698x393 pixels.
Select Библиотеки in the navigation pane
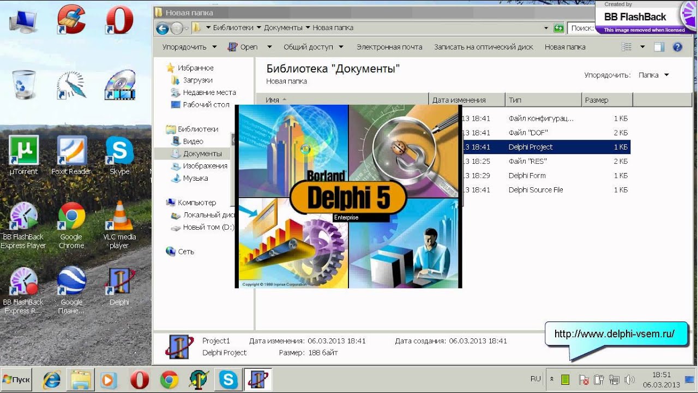pos(192,129)
